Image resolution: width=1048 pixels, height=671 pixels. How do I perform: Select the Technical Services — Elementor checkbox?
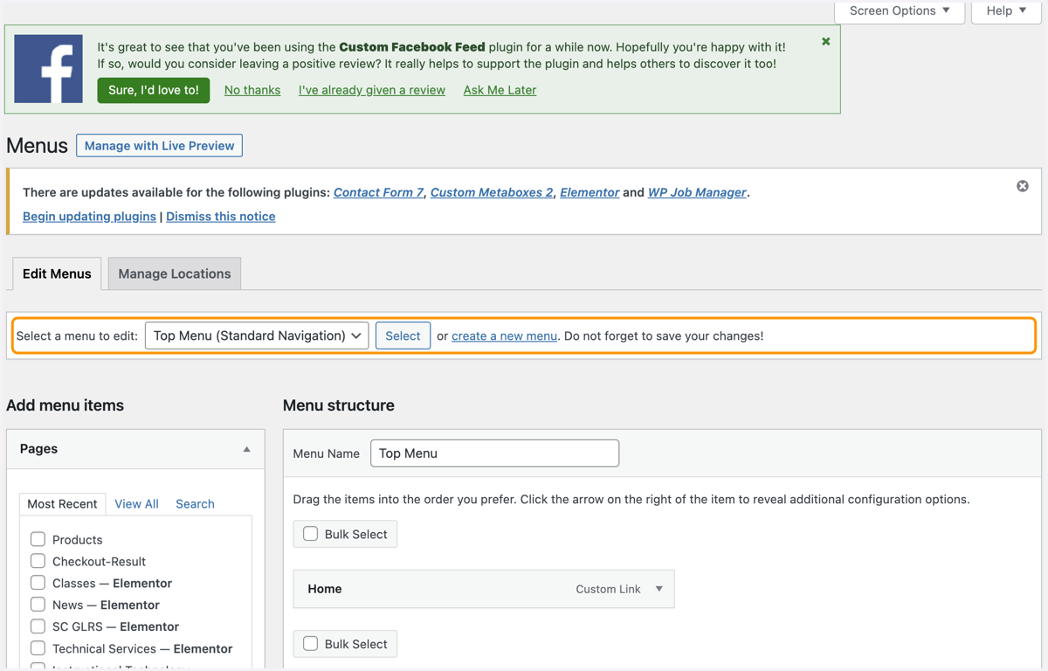coord(38,648)
